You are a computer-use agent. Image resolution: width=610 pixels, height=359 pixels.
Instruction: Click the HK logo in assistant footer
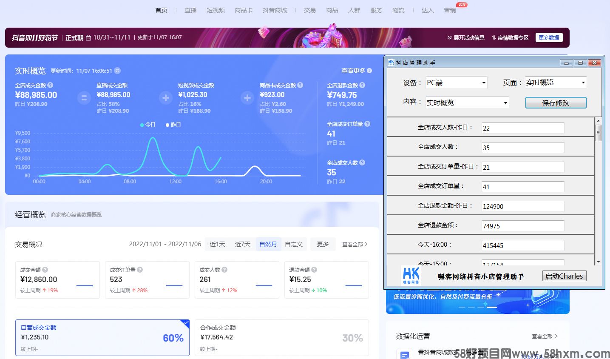point(411,276)
